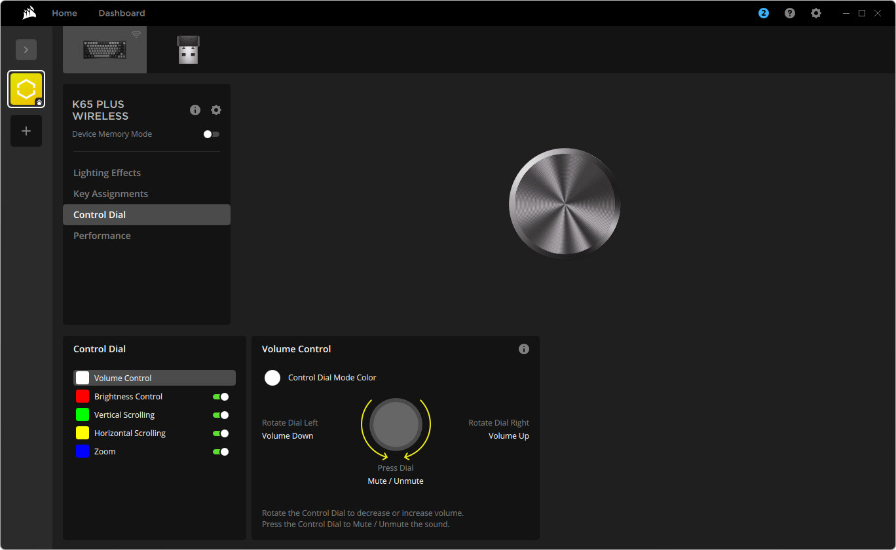Open K65 Plus Wireless device settings gear
896x550 pixels.
[x=216, y=110]
